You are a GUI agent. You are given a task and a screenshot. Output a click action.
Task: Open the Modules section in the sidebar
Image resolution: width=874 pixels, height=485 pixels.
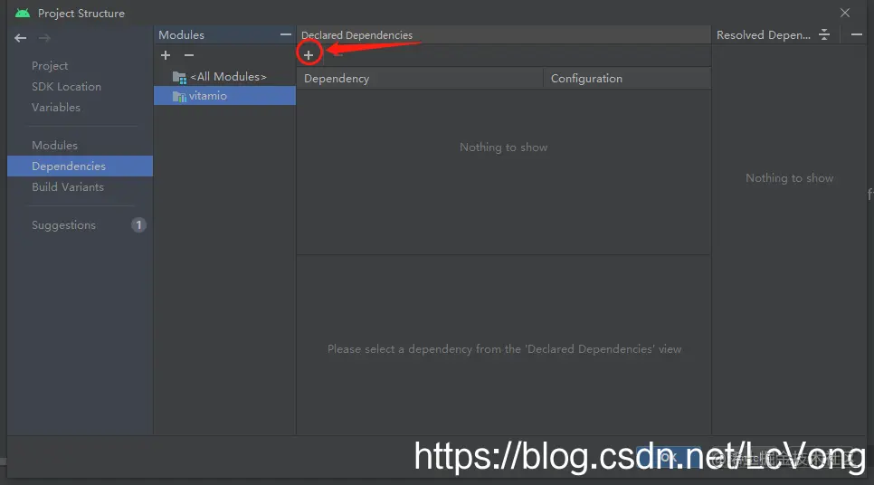(x=54, y=145)
